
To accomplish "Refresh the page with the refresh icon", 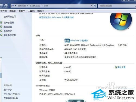I will coord(95,6).
